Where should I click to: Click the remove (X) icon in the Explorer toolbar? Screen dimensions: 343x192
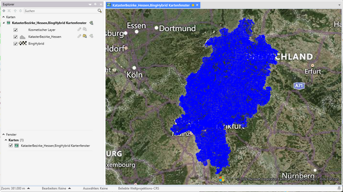point(9,11)
